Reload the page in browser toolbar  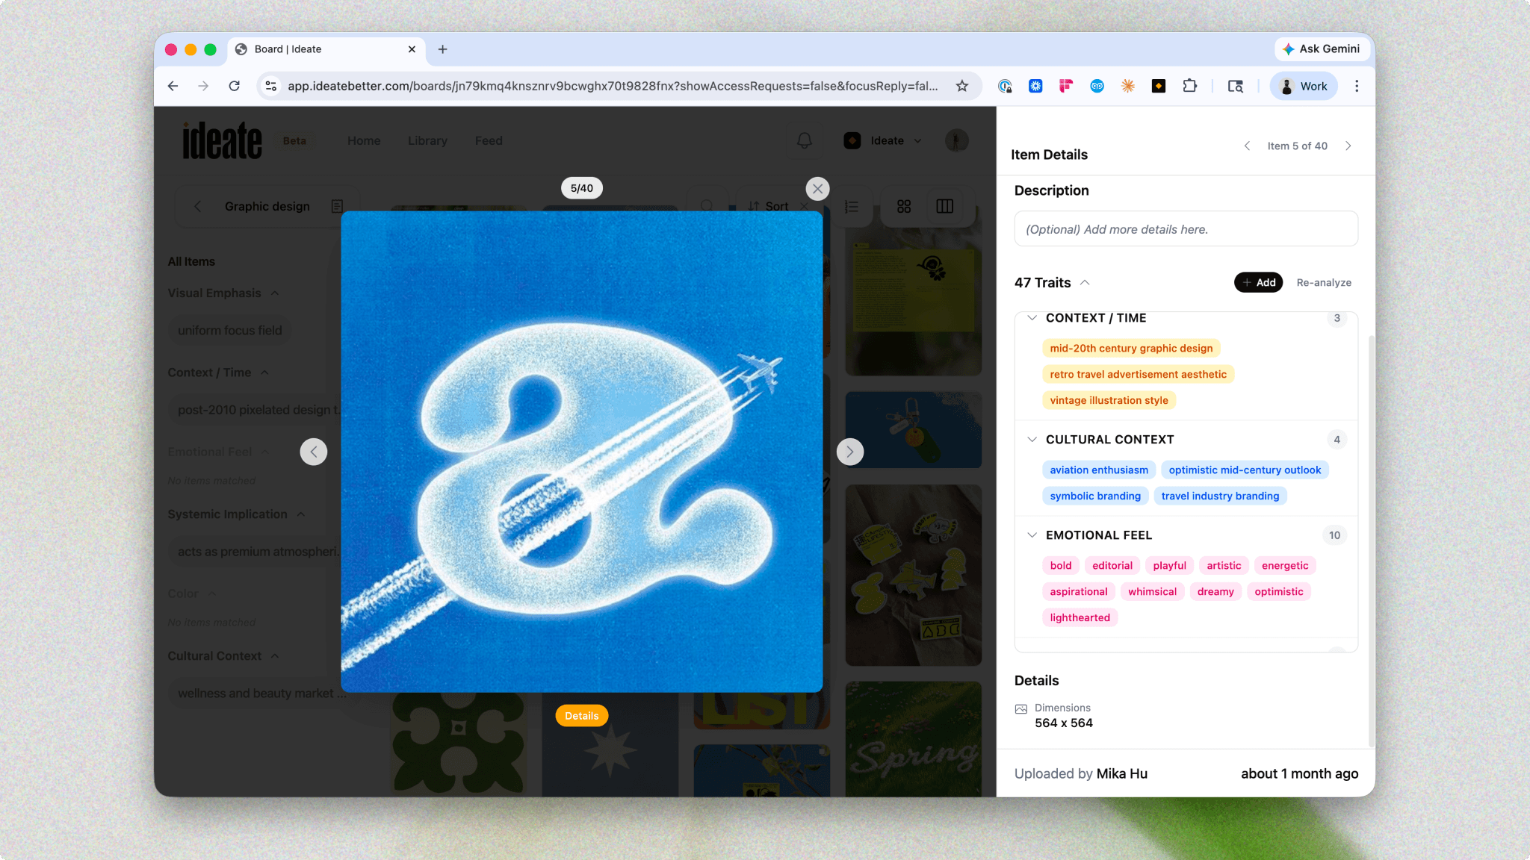(x=235, y=86)
